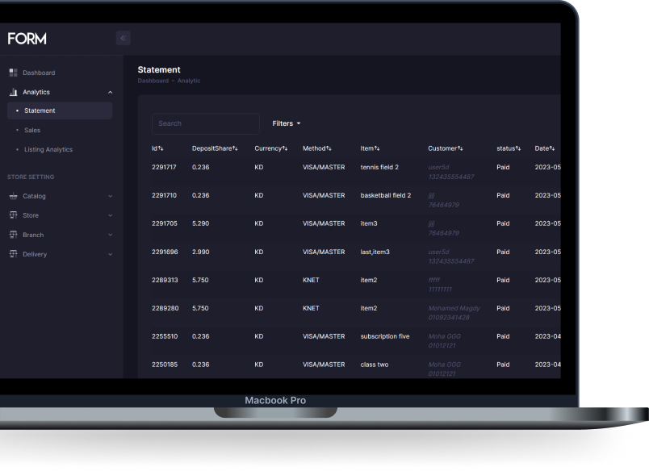Screen dimensions: 649x471
Task: Switch to the Sales page
Action: click(32, 130)
